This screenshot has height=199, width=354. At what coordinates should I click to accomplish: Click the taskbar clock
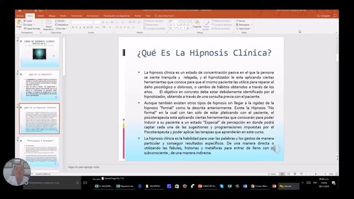(x=324, y=183)
